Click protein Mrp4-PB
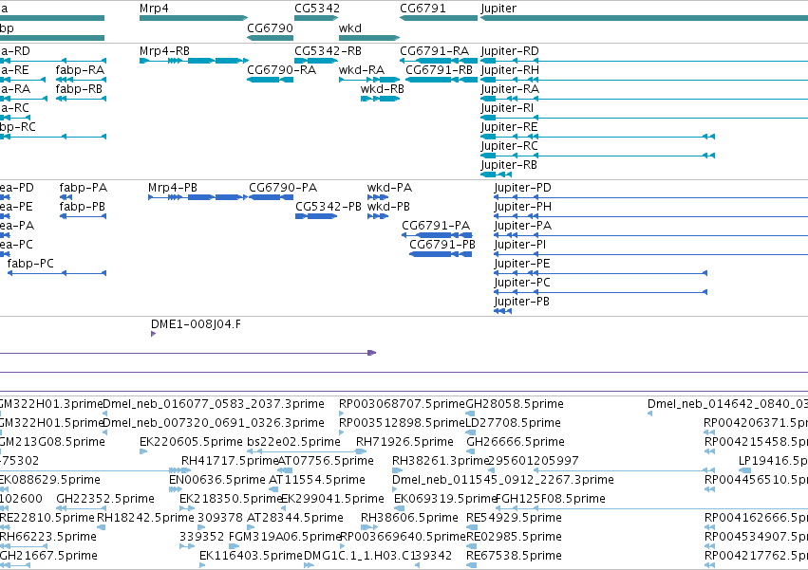 173,188
